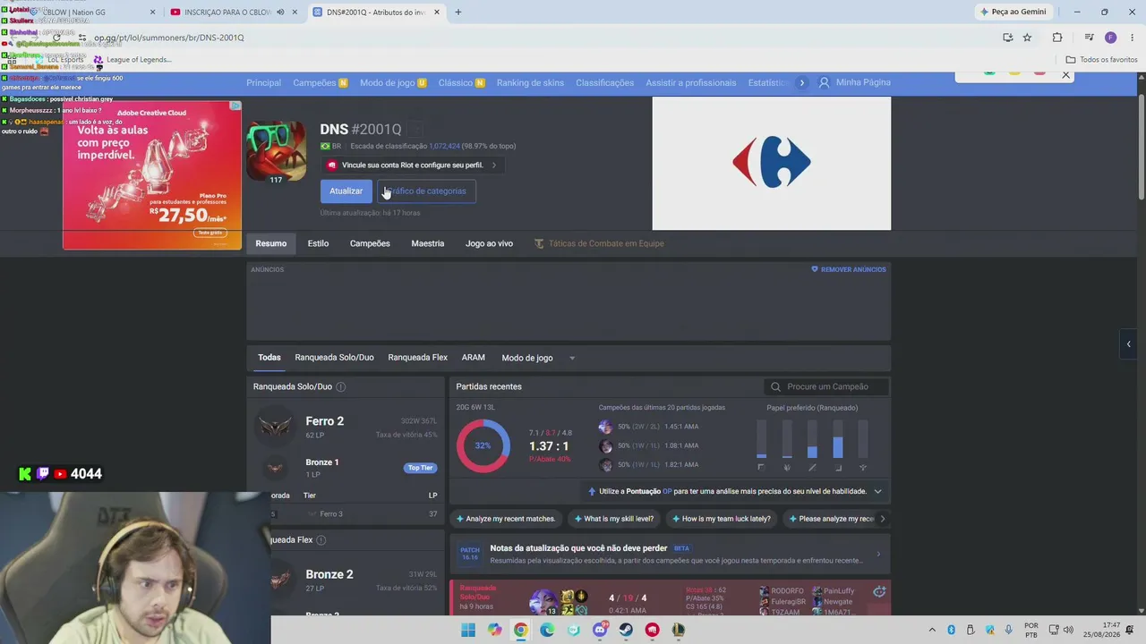Open Google Chrome from the taskbar
Image resolution: width=1146 pixels, height=644 pixels.
(x=521, y=630)
